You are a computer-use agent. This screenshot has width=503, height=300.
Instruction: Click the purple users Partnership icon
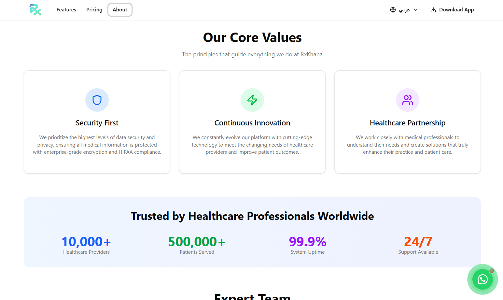pyautogui.click(x=408, y=100)
